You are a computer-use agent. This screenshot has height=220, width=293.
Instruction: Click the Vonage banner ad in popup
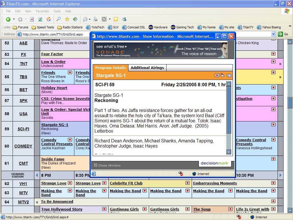pyautogui.click(x=161, y=50)
